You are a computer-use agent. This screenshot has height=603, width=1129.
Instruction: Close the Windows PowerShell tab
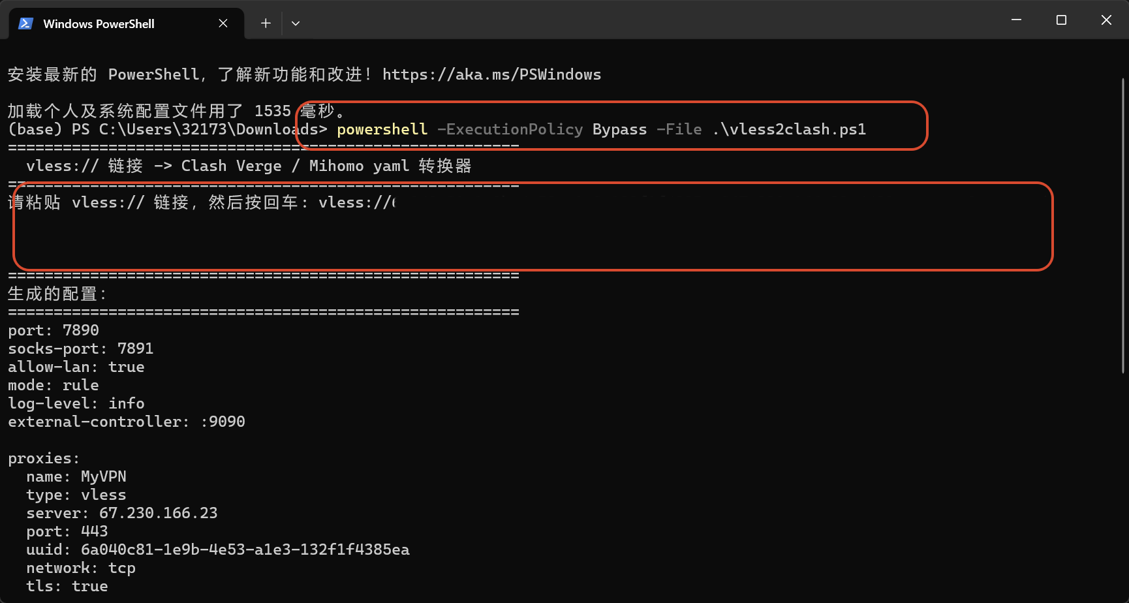[x=223, y=23]
